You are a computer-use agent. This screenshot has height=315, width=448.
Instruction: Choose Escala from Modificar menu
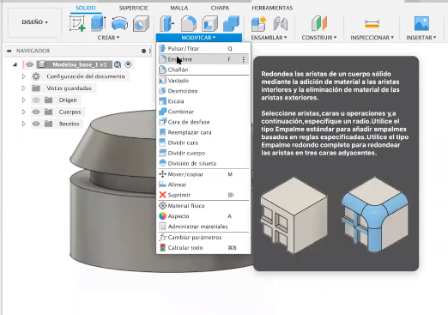pos(203,101)
